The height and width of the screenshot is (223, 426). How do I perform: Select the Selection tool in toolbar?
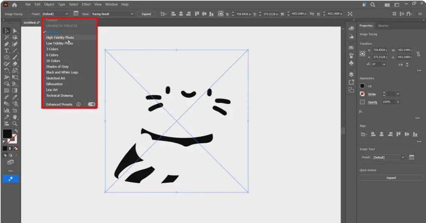(7, 31)
